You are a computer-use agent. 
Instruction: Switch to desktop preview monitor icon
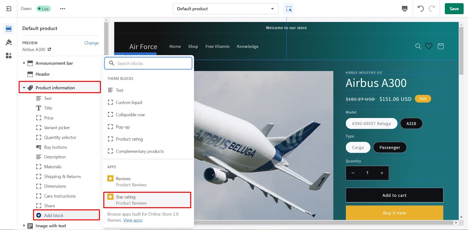(x=405, y=9)
